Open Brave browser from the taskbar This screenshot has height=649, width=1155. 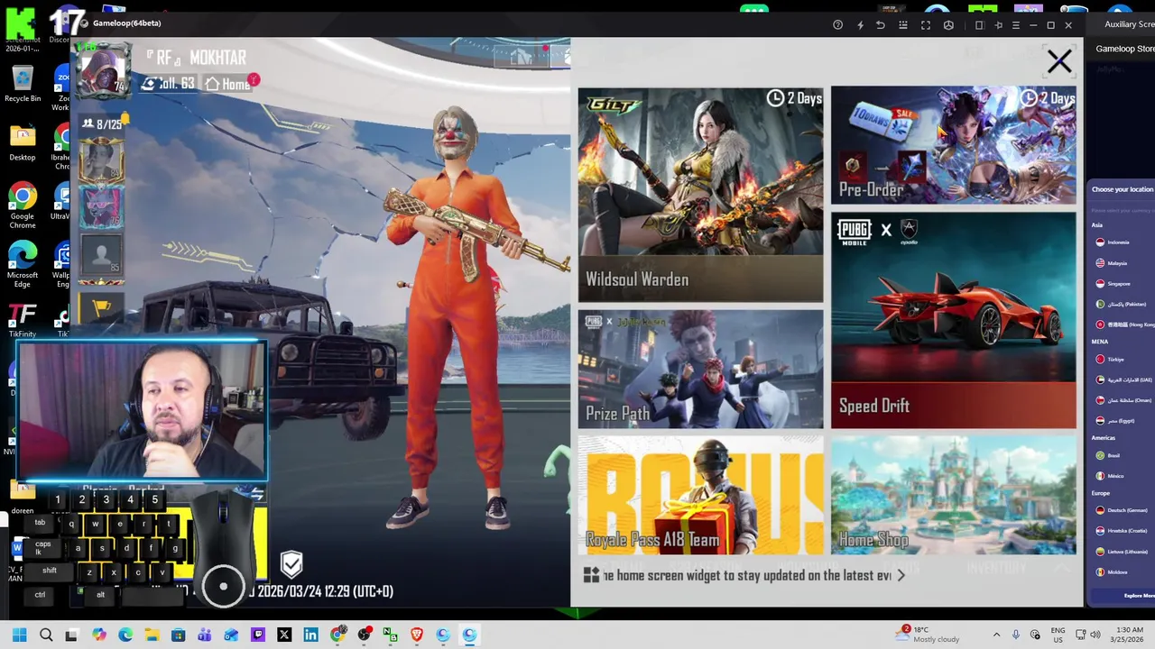(417, 635)
